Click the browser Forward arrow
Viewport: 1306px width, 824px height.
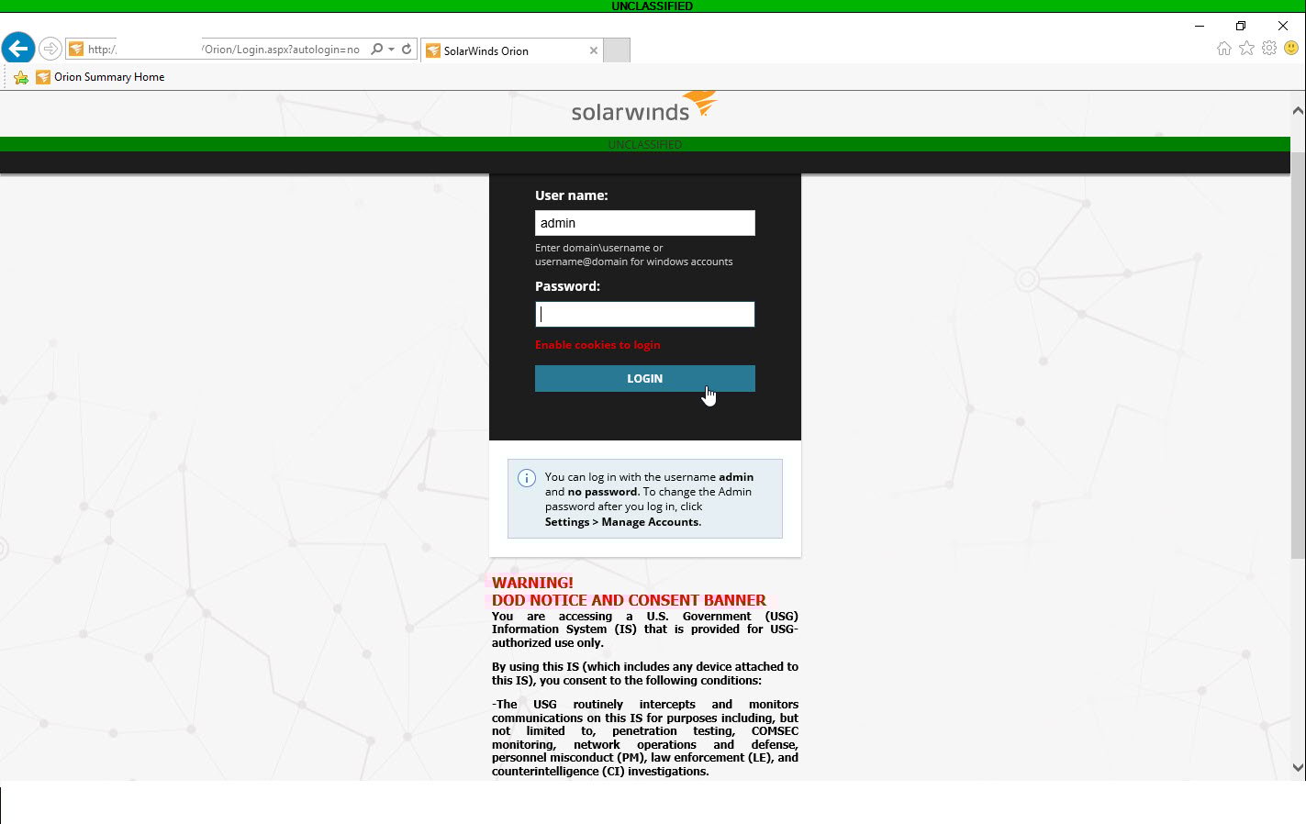tap(50, 49)
